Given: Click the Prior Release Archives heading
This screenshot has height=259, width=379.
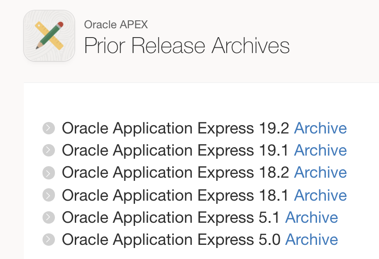Looking at the screenshot, I should coord(186,46).
